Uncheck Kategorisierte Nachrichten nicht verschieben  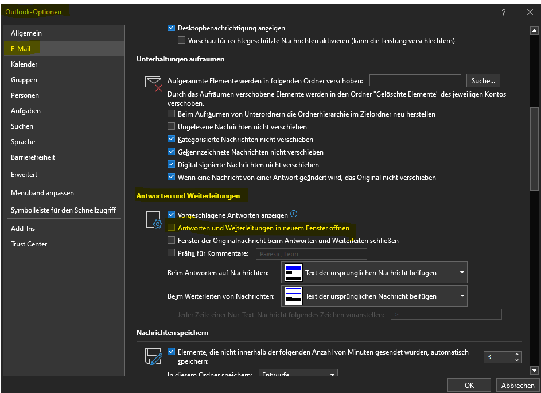point(171,139)
